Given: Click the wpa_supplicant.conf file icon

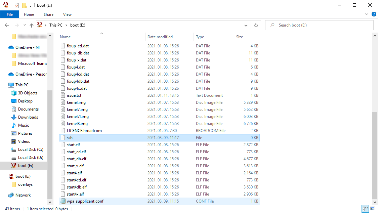Looking at the screenshot, I should [x=63, y=201].
